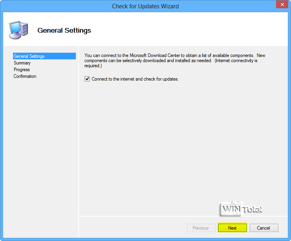The width and height of the screenshot is (291, 241).
Task: Click the greyed-out Previous button
Action: 201,228
